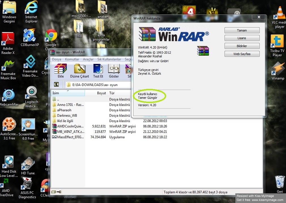Click the Lisans button
The image size is (286, 203).
(242, 38)
